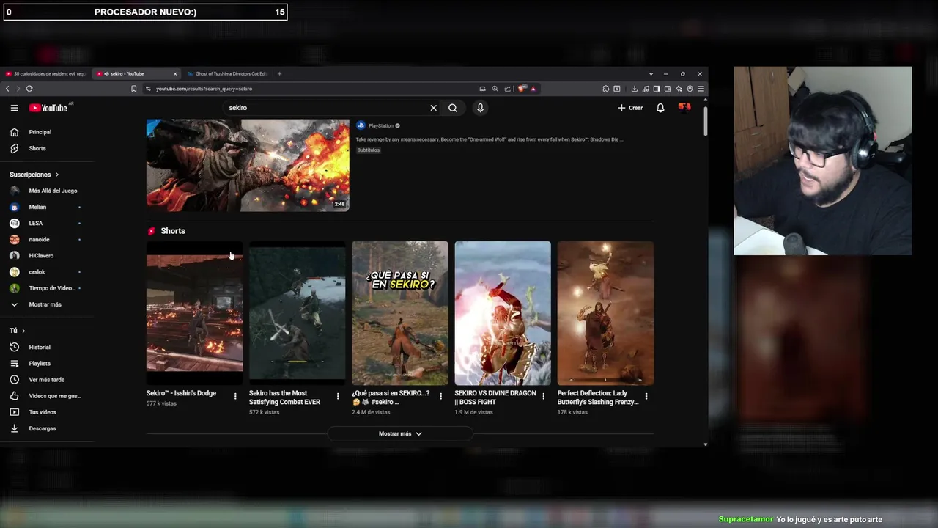Image resolution: width=938 pixels, height=528 pixels.
Task: Open Ver más tarde list
Action: 45,379
